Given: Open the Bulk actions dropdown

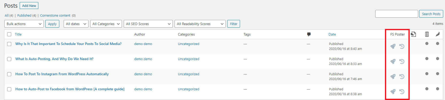Looking at the screenshot, I should (24, 24).
